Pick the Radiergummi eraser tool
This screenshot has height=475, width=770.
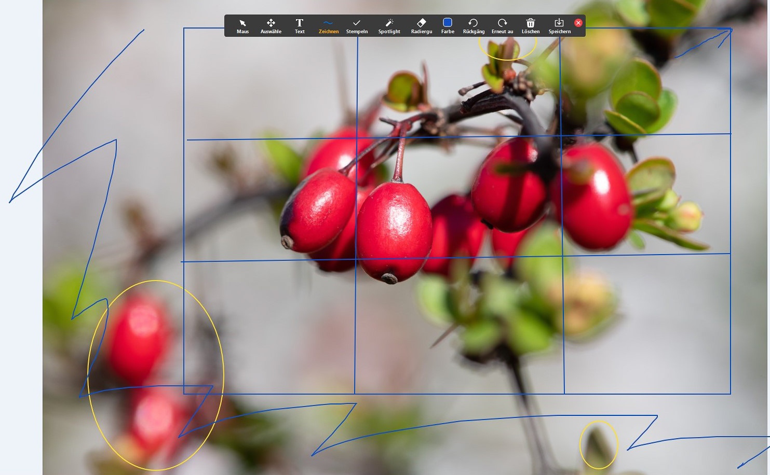421,25
